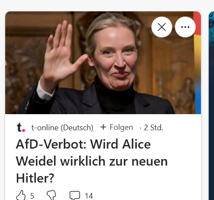This screenshot has height=200, width=214.
Task: Open the t-online (Deutsch) source link
Action: click(62, 128)
